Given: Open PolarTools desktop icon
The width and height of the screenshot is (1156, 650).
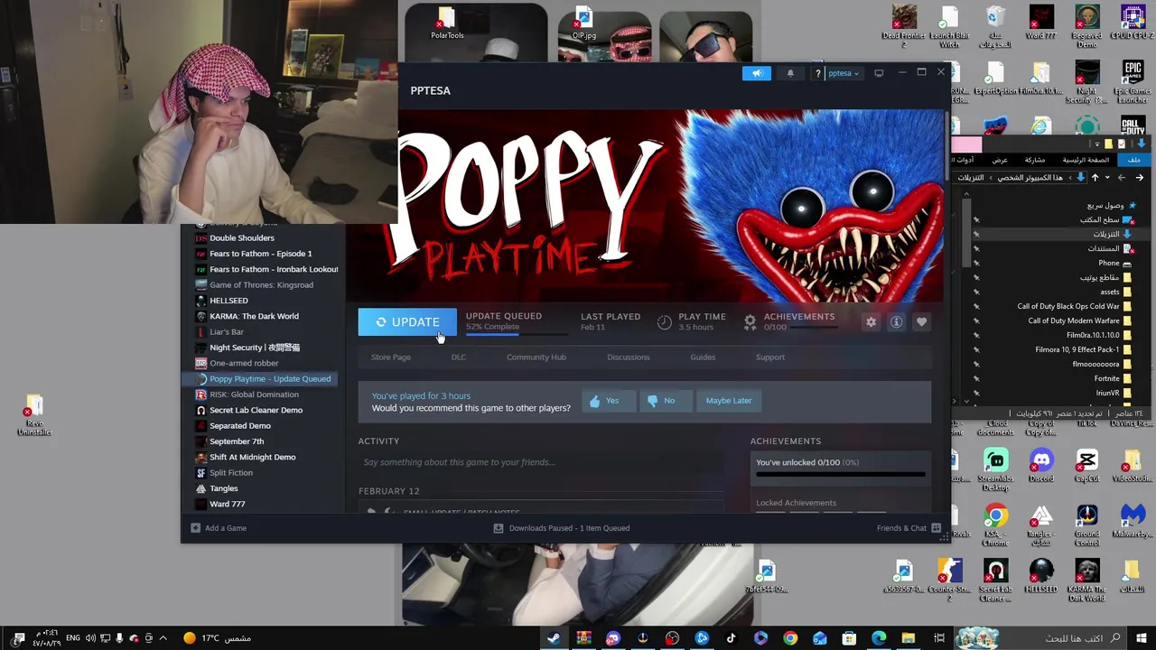Looking at the screenshot, I should [447, 24].
